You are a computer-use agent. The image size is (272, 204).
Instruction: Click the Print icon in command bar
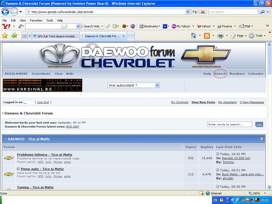[x=220, y=36]
